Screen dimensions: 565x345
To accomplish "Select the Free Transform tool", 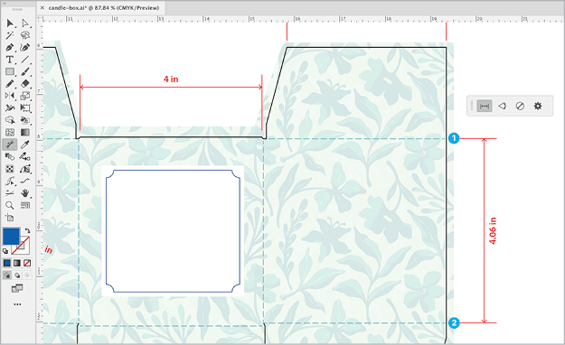I will pyautogui.click(x=25, y=108).
